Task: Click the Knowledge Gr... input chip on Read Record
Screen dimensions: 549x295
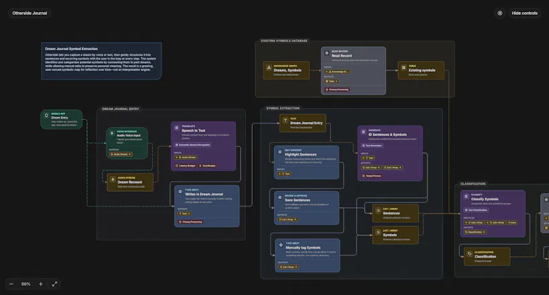Action: 337,72
